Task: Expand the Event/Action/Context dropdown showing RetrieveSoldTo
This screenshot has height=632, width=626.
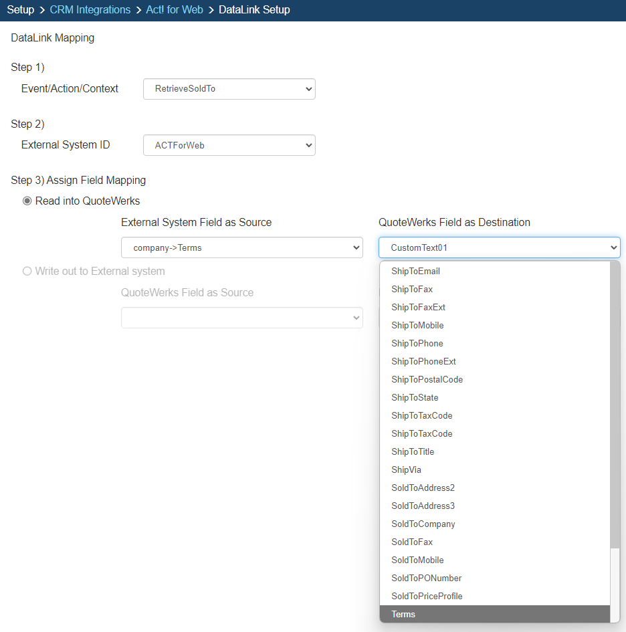Action: pos(229,89)
